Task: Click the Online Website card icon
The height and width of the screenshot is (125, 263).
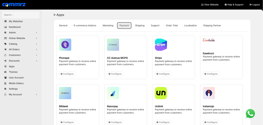Action: (x=5, y=38)
